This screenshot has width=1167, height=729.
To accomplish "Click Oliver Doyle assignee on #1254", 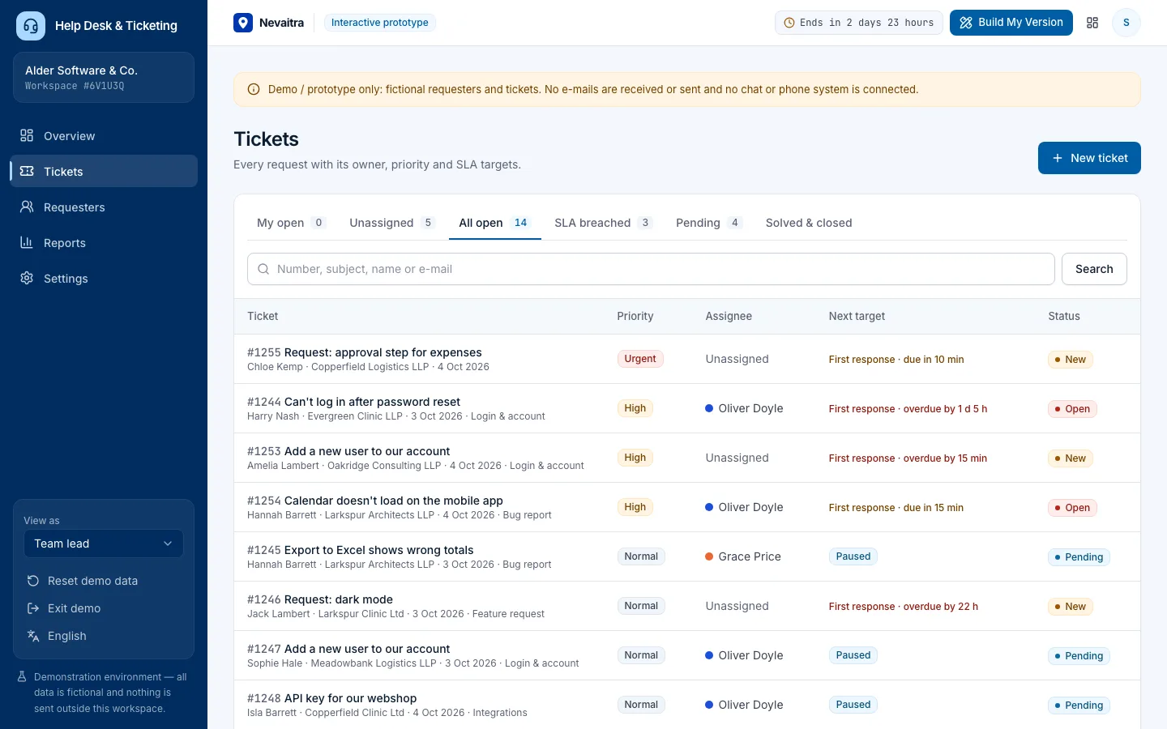I will tap(744, 507).
